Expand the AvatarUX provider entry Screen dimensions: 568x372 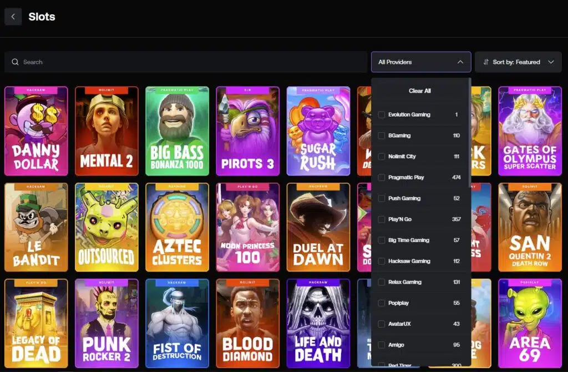coord(381,324)
